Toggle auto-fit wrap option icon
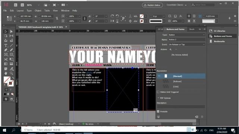This screenshot has height=134, width=239. point(200,16)
